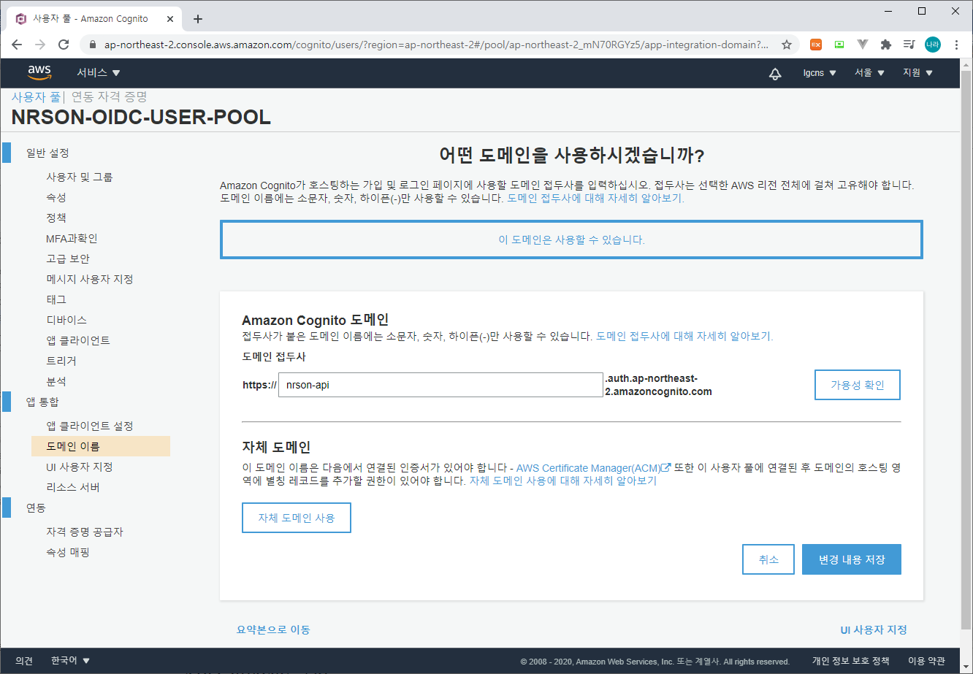The image size is (973, 674).
Task: Open 이용 약관 footer link
Action: pyautogui.click(x=927, y=661)
